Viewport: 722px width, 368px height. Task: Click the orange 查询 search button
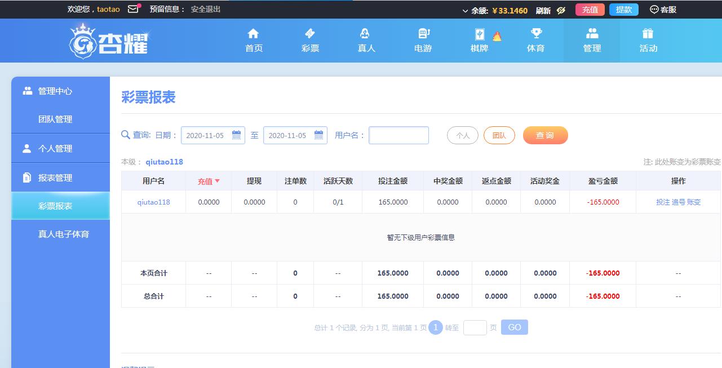click(545, 135)
